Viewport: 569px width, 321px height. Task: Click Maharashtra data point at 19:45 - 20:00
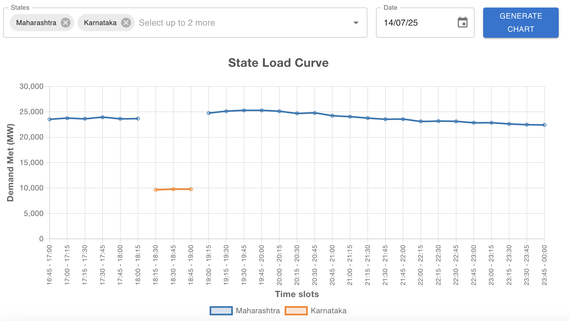pyautogui.click(x=262, y=110)
